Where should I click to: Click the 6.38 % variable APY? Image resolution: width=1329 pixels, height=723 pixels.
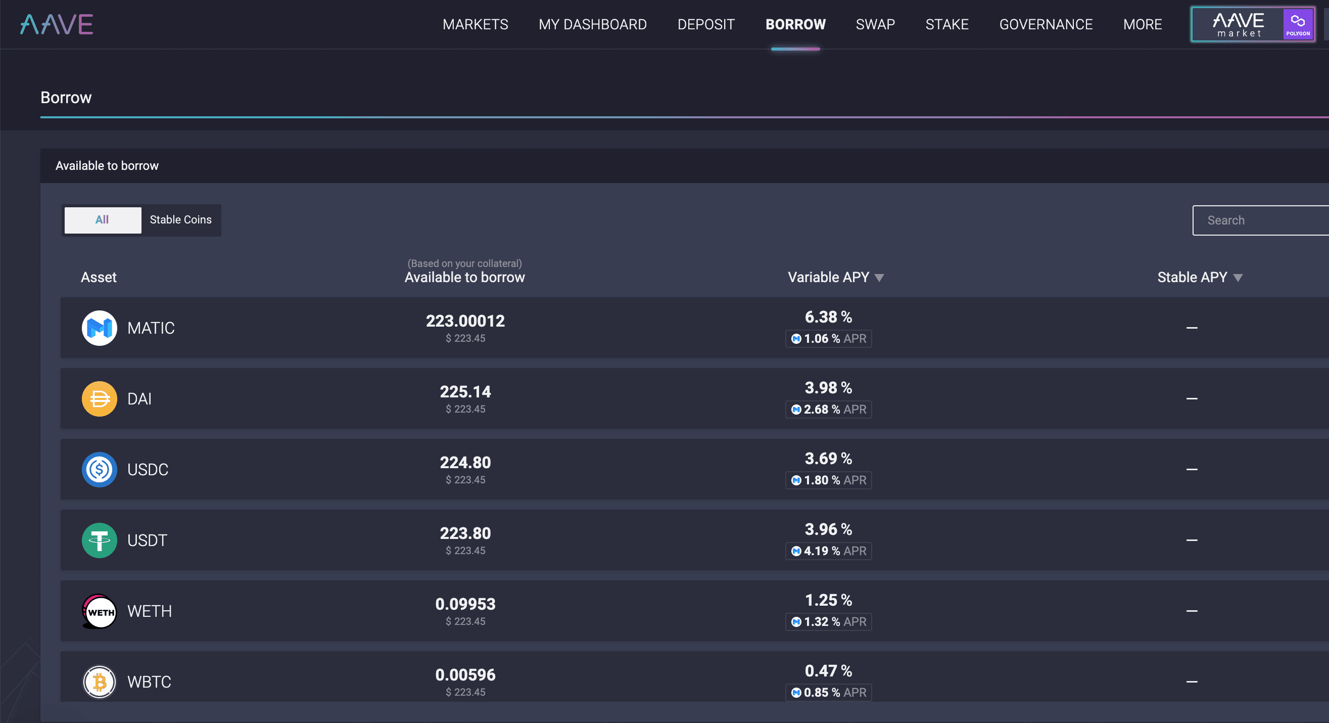[x=829, y=317]
